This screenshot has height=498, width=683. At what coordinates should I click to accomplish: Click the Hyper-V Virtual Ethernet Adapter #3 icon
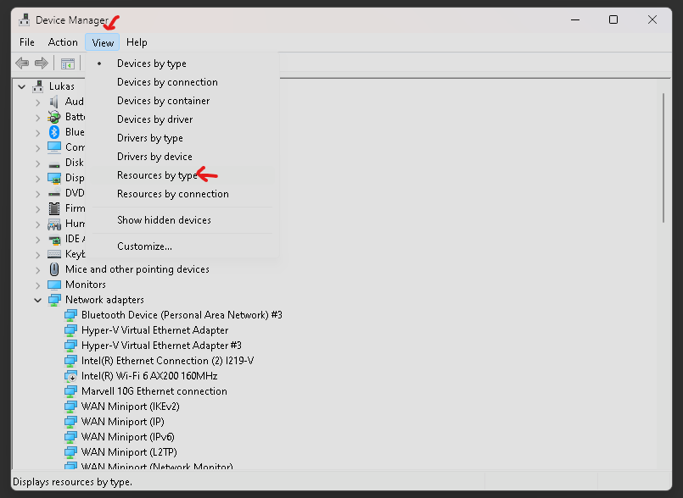click(x=71, y=346)
